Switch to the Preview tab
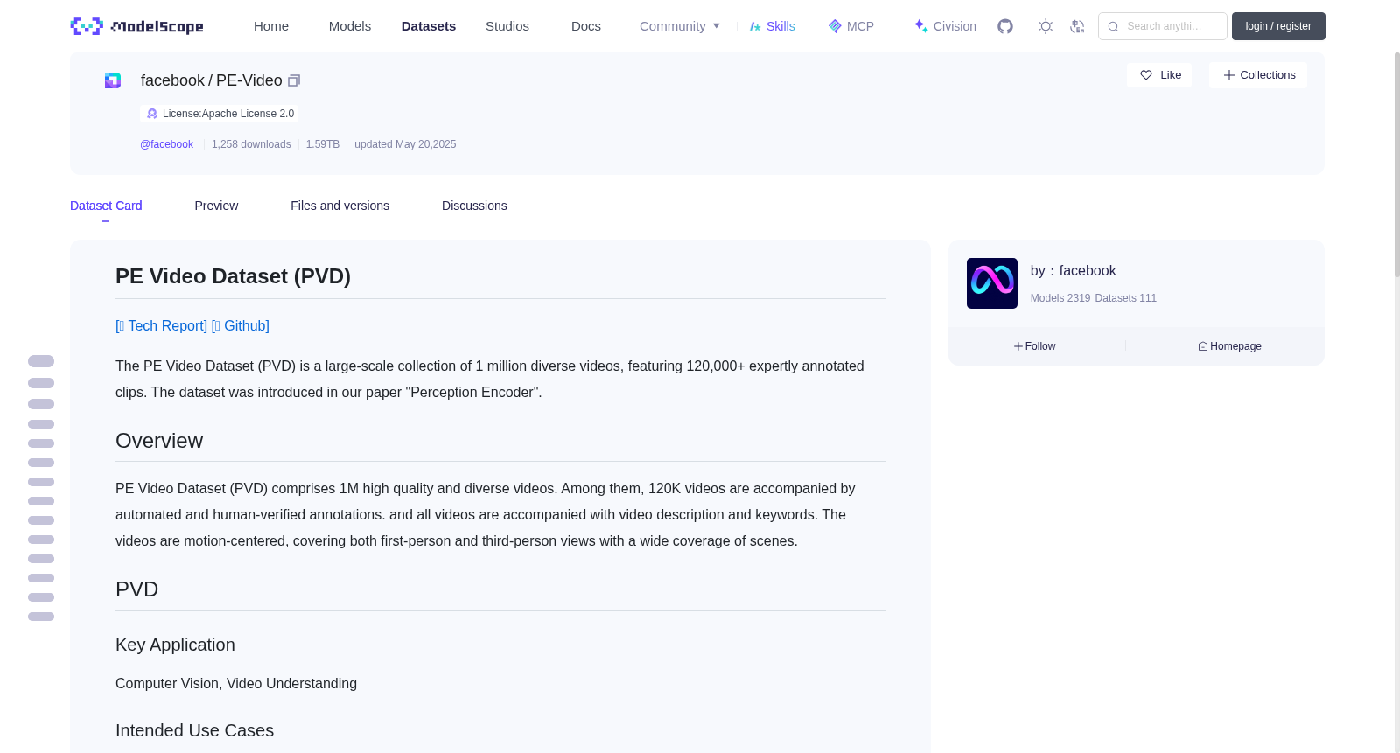This screenshot has width=1400, height=753. click(x=216, y=206)
